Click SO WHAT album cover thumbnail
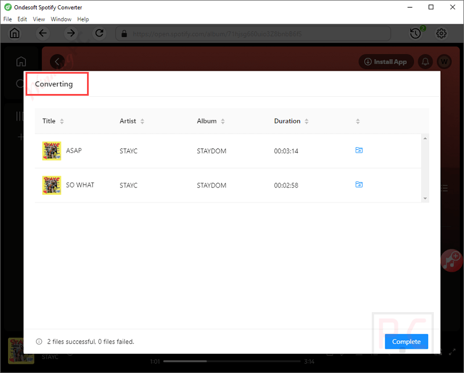 pyautogui.click(x=52, y=185)
